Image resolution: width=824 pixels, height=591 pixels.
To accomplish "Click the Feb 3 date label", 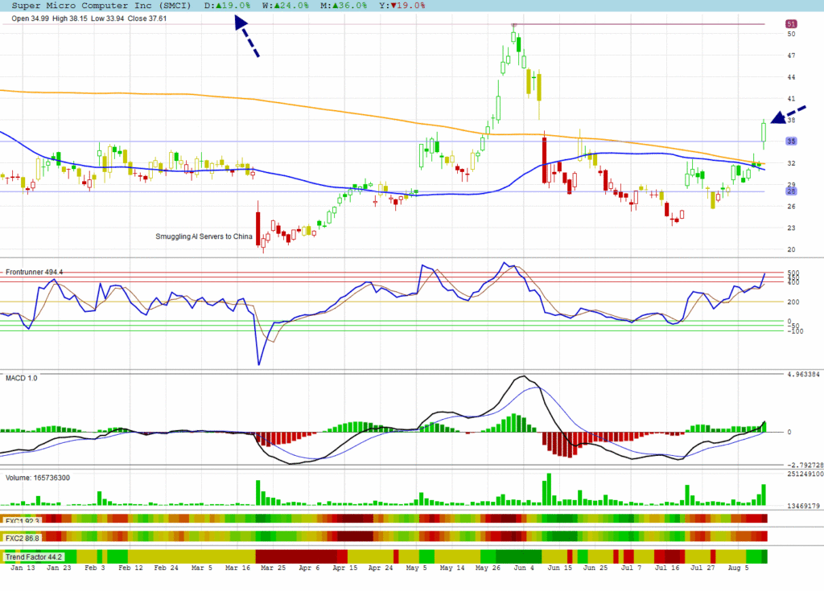I will [x=95, y=568].
